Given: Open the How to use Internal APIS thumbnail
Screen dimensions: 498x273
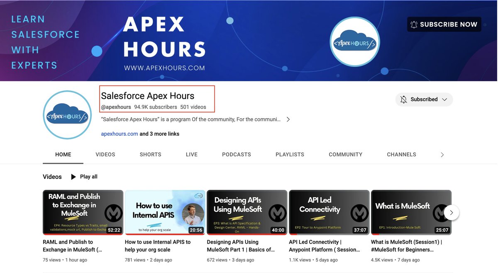Looking at the screenshot, I should 165,212.
